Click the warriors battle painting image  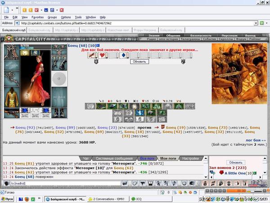click(239, 74)
